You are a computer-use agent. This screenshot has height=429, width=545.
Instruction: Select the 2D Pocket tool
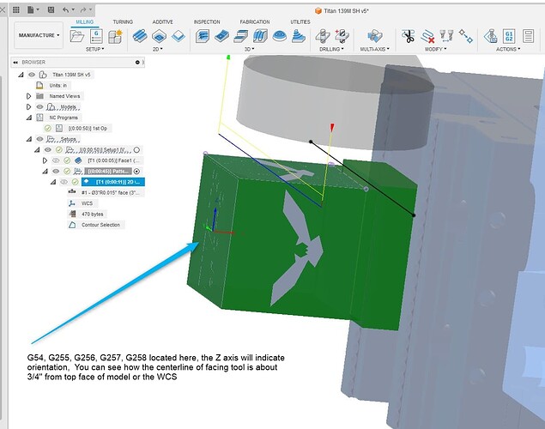click(159, 36)
